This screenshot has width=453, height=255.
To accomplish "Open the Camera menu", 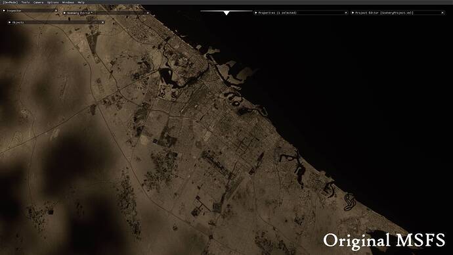I will [39, 3].
